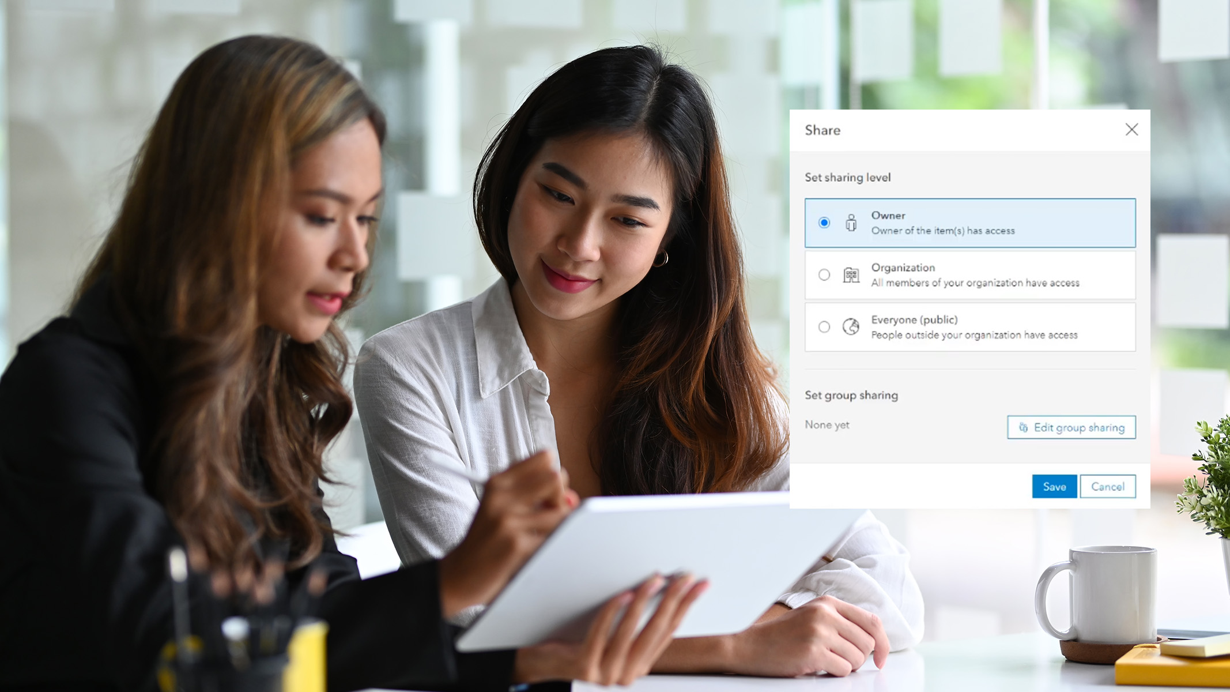The image size is (1230, 692).
Task: Cancel the Share dialog
Action: pyautogui.click(x=1107, y=487)
